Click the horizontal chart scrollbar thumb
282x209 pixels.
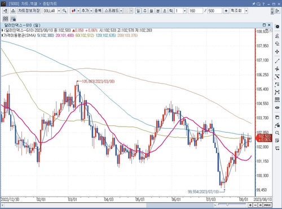179,205
